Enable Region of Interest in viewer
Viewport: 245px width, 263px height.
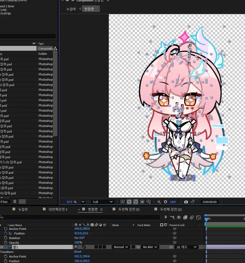click(x=142, y=202)
